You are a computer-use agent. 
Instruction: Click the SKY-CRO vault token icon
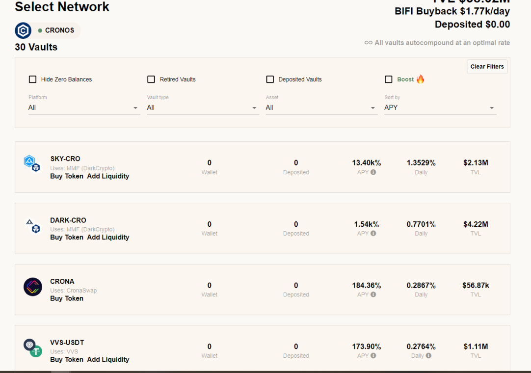click(x=32, y=163)
